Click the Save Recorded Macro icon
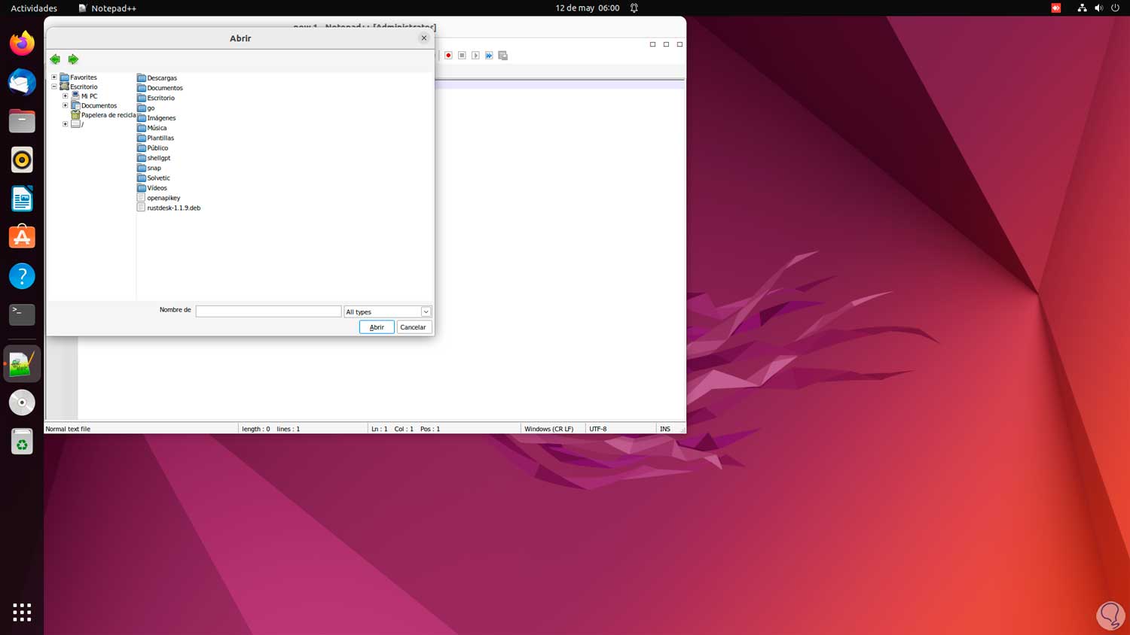 [x=502, y=56]
